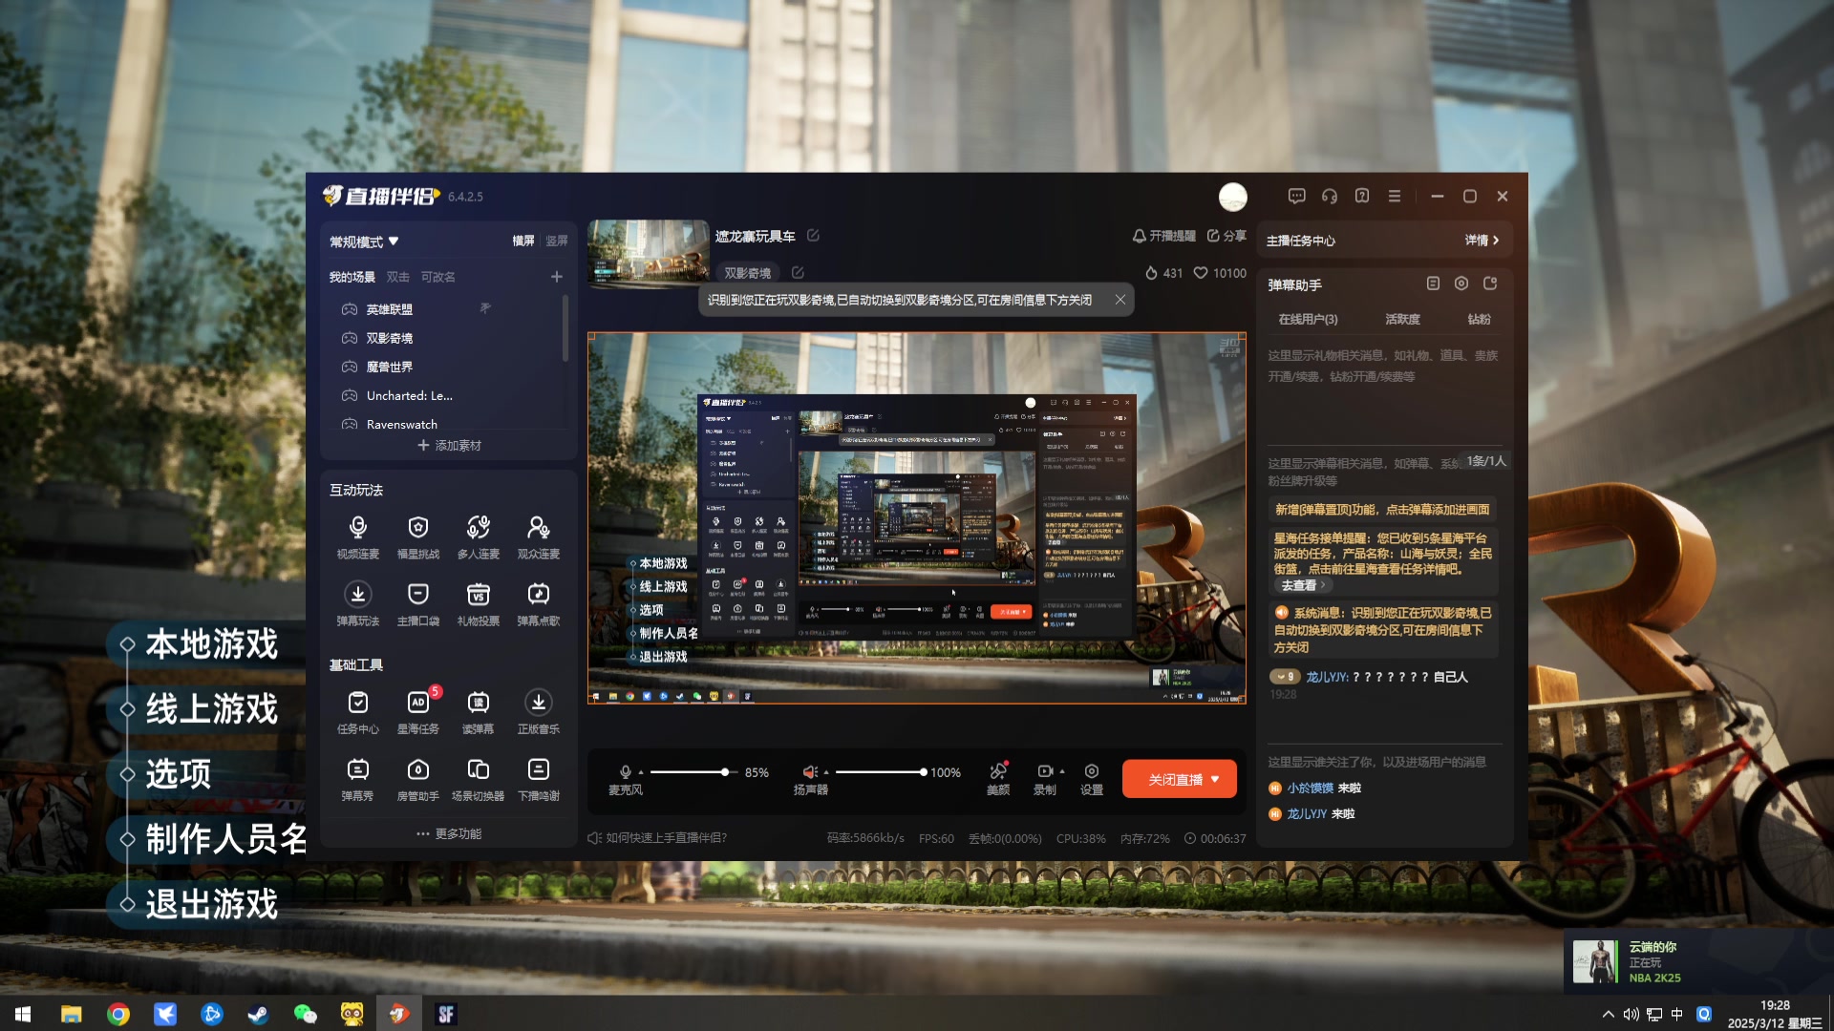Open the 读弹幕 read-danmaku tool
Viewport: 1834px width, 1031px height.
pos(478,712)
